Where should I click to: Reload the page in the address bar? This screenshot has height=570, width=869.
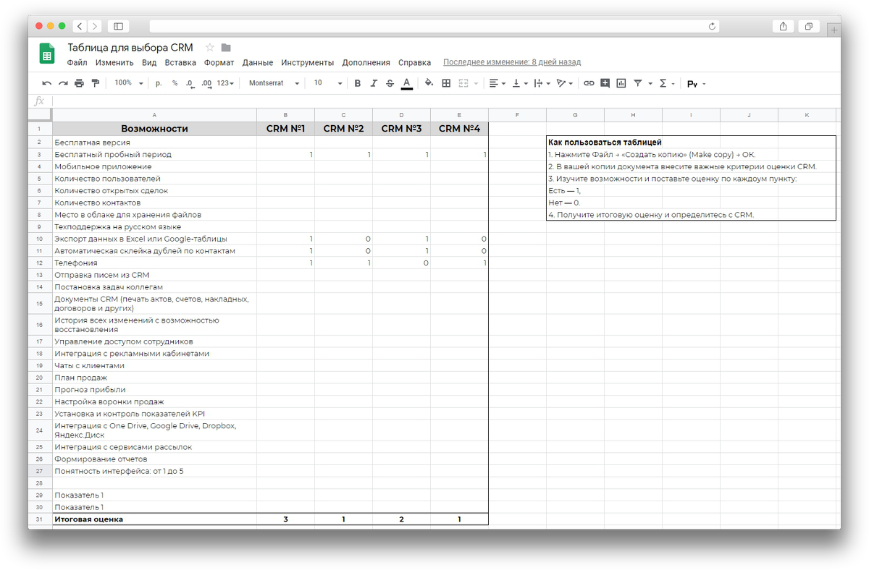712,26
